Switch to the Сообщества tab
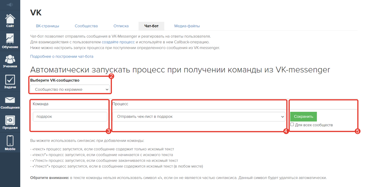369x187 pixels. point(86,26)
